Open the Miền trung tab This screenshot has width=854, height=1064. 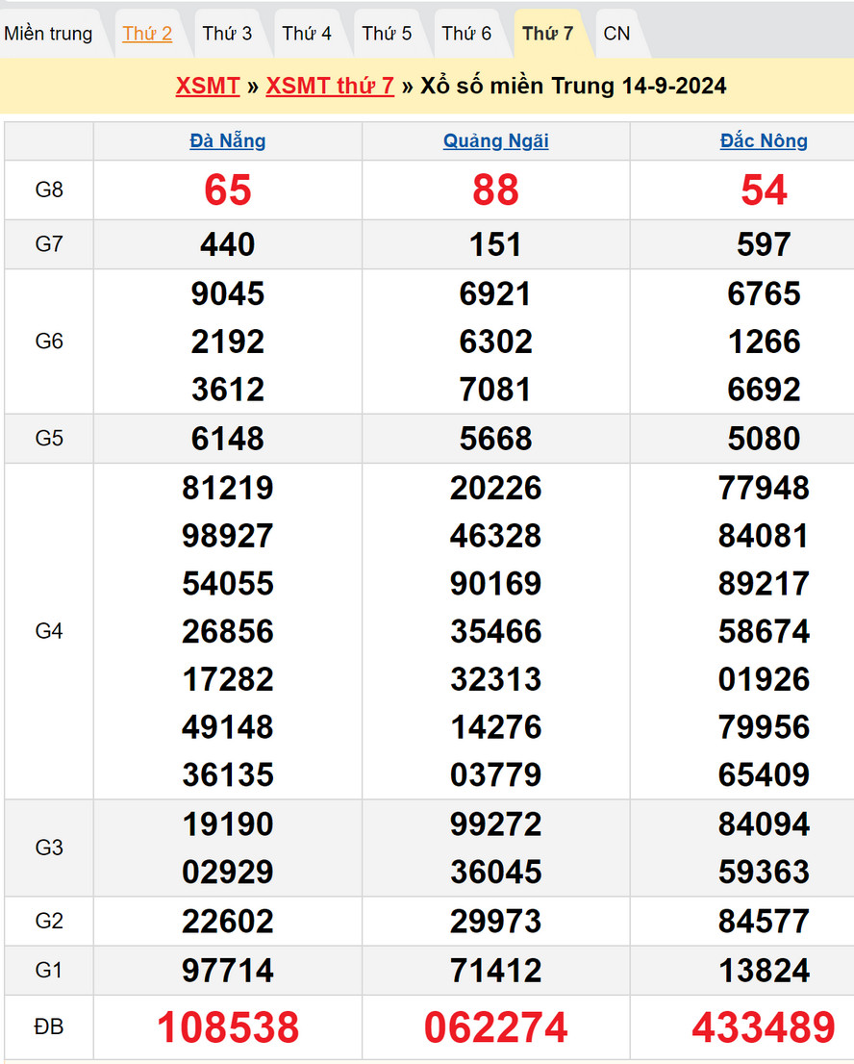tap(48, 34)
